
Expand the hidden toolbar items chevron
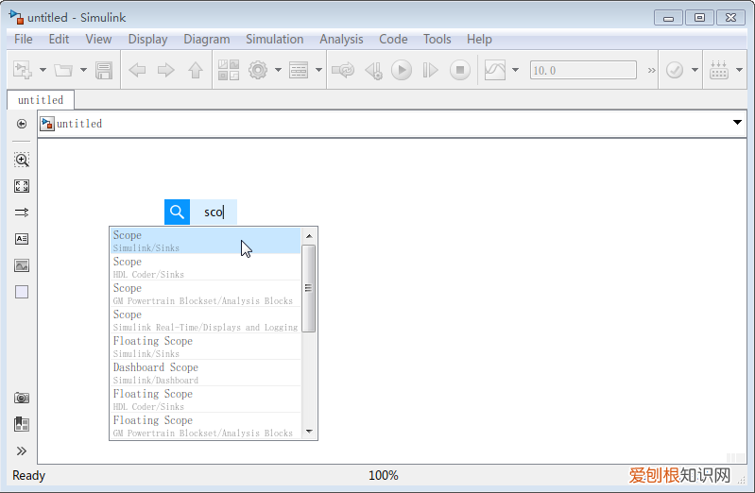pyautogui.click(x=650, y=70)
